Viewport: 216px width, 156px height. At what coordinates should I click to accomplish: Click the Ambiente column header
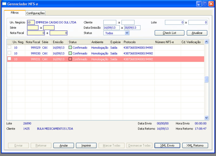[100, 42]
